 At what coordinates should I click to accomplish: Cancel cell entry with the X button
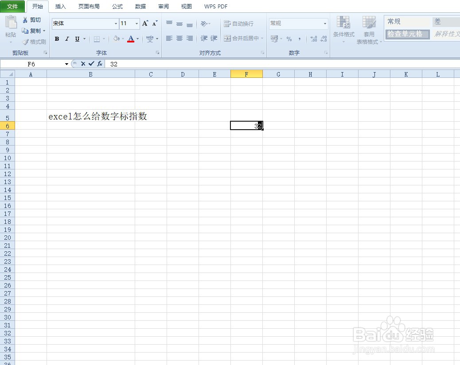coord(83,64)
